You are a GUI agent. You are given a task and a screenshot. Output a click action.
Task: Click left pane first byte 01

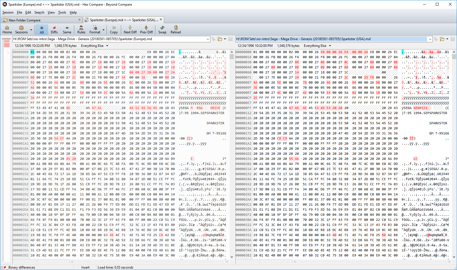tap(32, 52)
